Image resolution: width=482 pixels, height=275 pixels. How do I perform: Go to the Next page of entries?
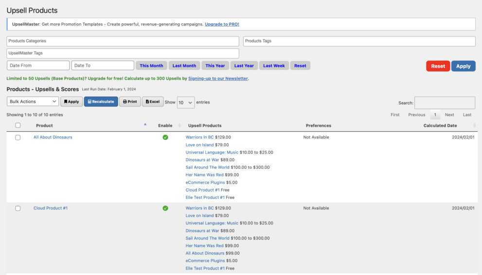click(449, 115)
